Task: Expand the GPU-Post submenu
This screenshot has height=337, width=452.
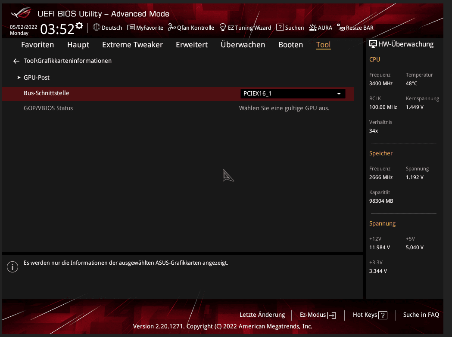Action: click(x=36, y=77)
